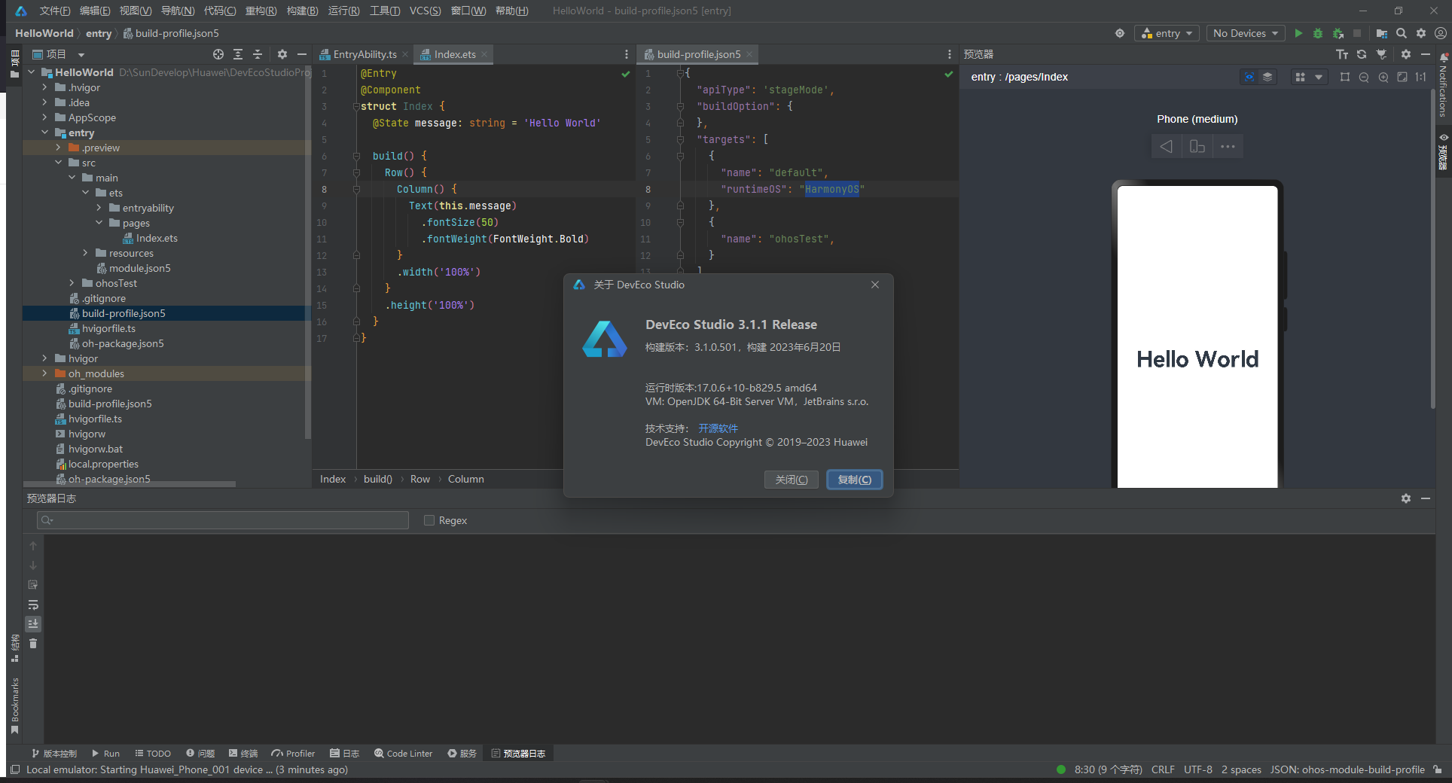
Task: Open previewer panel settings gear
Action: click(x=1406, y=54)
